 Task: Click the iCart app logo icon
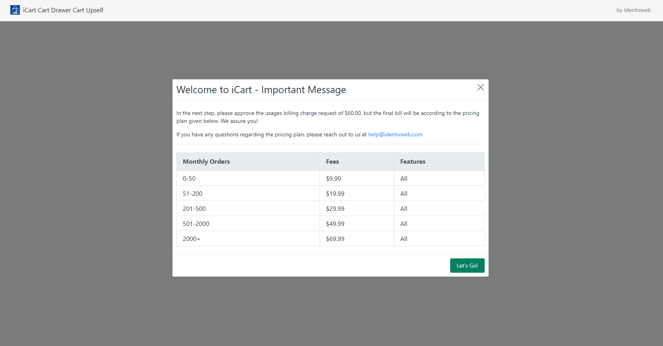(x=15, y=10)
